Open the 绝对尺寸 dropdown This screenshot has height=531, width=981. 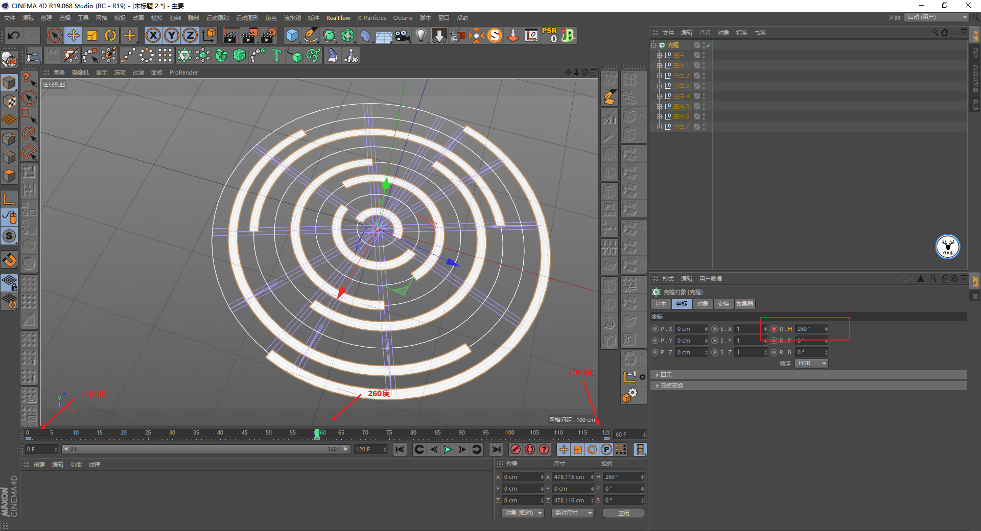[573, 513]
